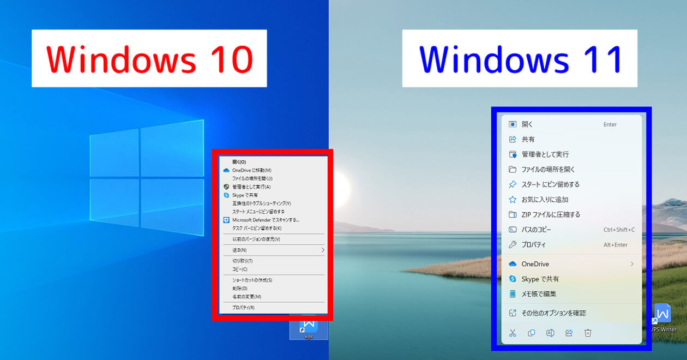Expand the OneDrive submenu chevron
Image resolution: width=687 pixels, height=360 pixels.
[x=632, y=263]
